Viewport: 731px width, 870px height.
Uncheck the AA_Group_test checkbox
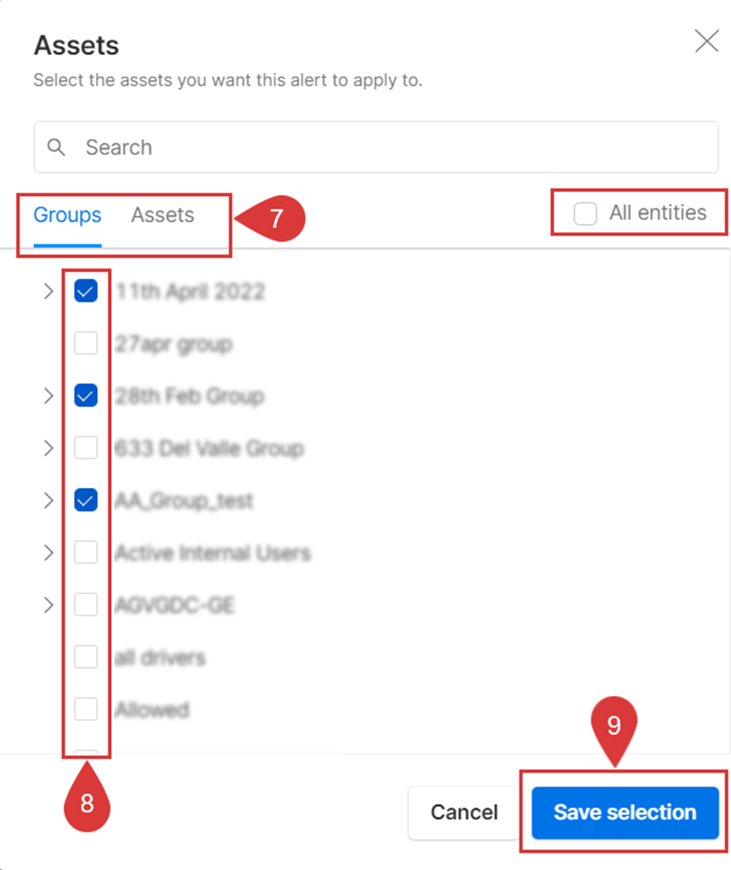click(x=86, y=500)
